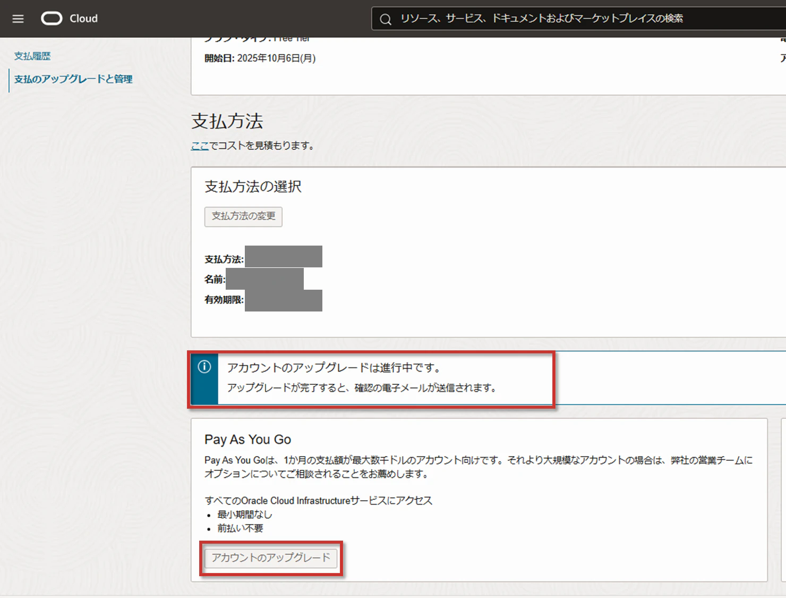This screenshot has height=598, width=786.
Task: Click the アップグレードが完了すると confirmation email text
Action: click(363, 388)
